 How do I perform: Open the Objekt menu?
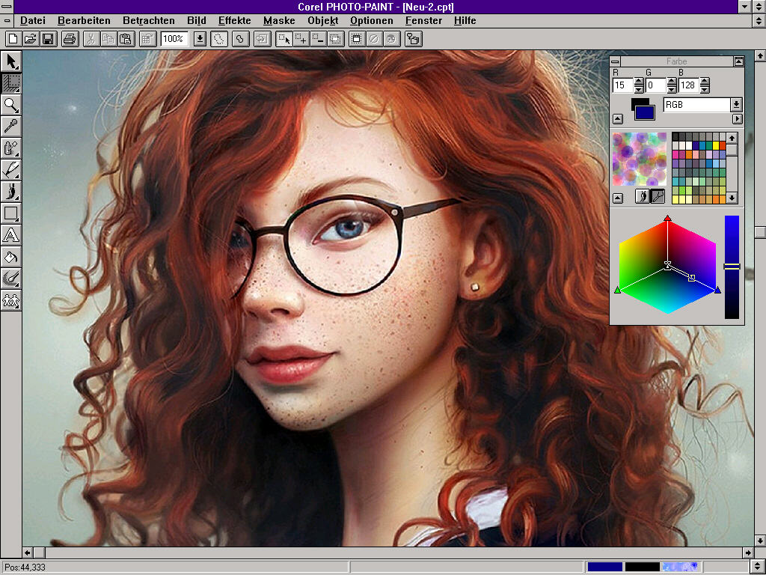(x=323, y=20)
